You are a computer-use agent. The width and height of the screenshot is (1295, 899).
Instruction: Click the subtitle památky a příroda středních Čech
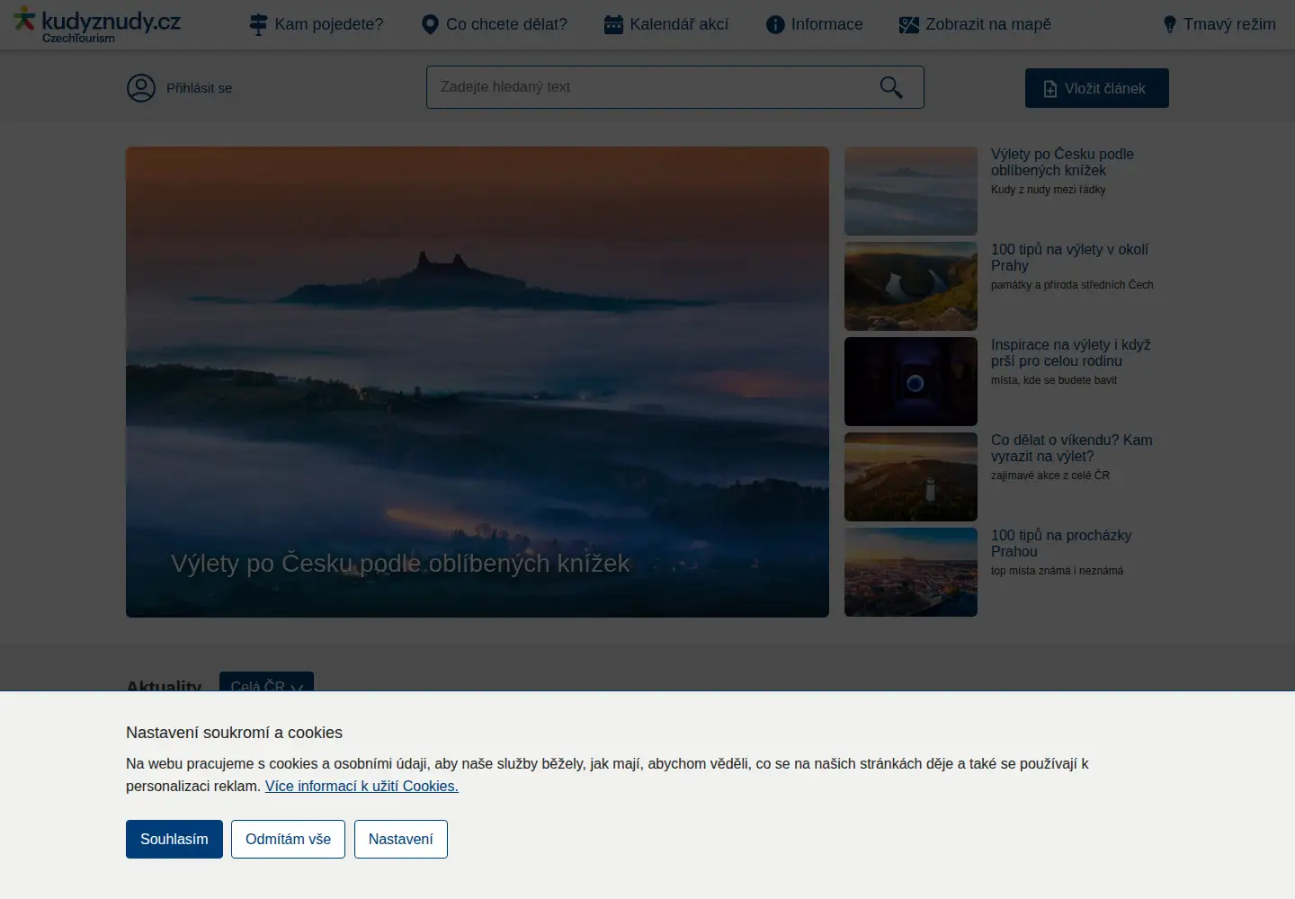click(1072, 285)
